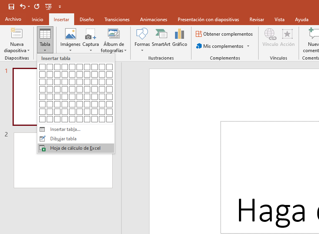Open the Quick Access Toolbar customize chevron

click(60, 7)
